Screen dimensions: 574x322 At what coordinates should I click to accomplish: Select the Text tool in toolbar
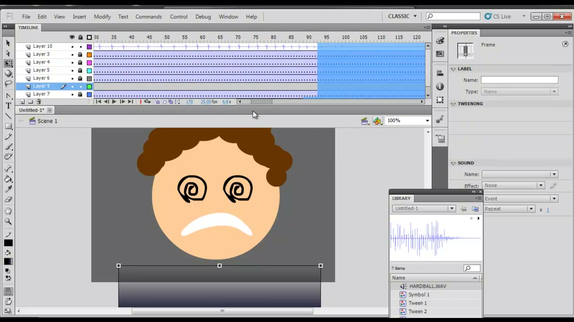(8, 106)
